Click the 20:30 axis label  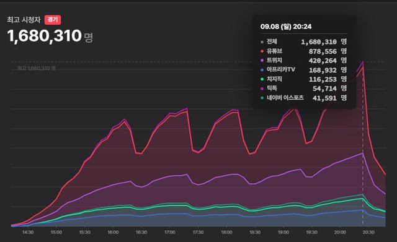[x=368, y=232]
